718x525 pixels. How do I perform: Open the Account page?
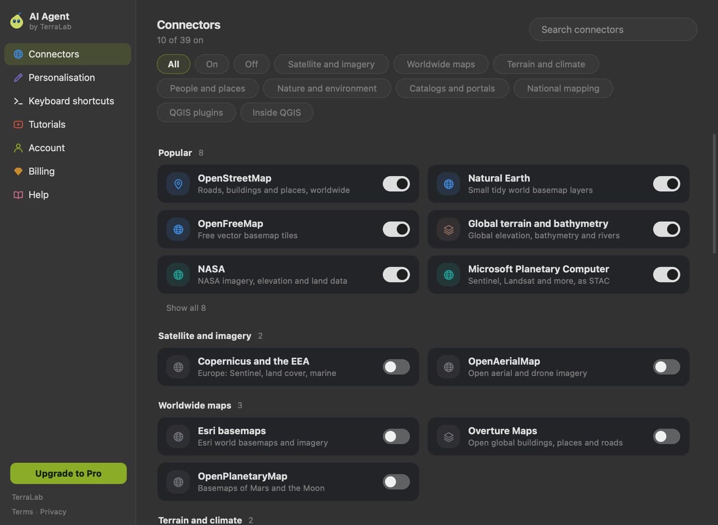pos(68,148)
